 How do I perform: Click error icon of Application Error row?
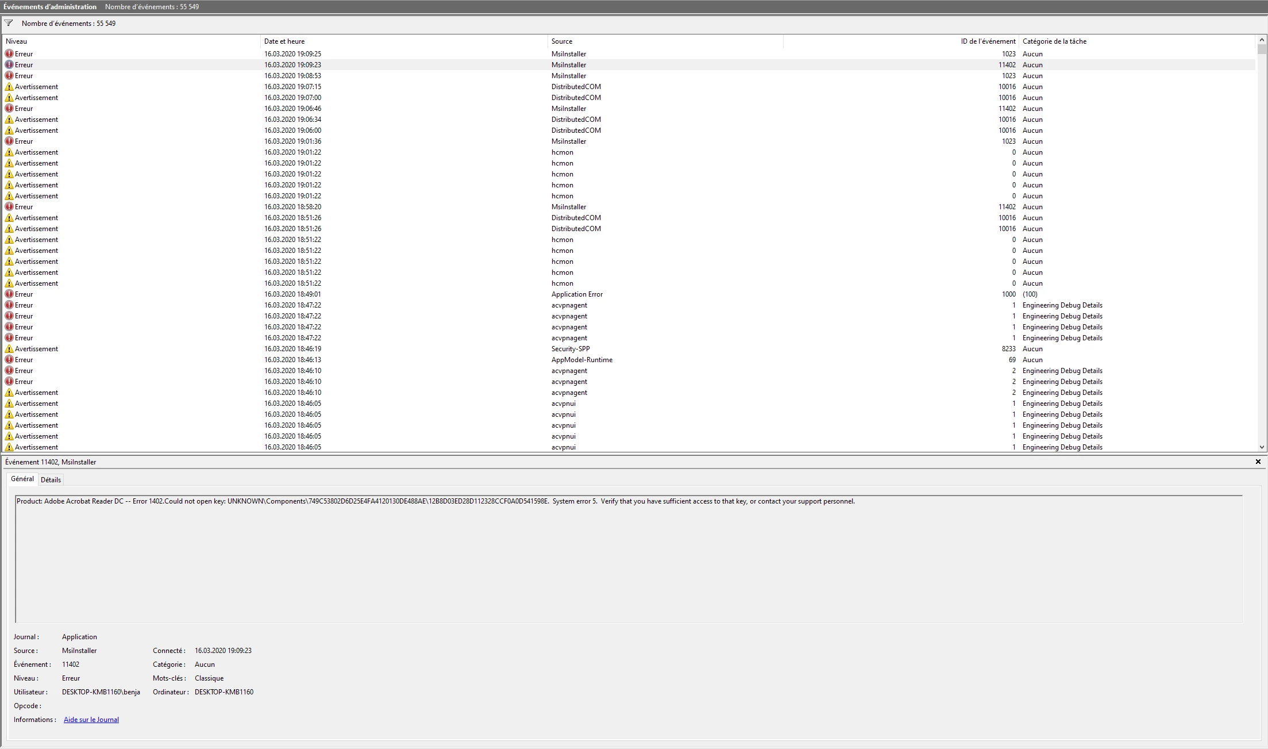tap(9, 294)
